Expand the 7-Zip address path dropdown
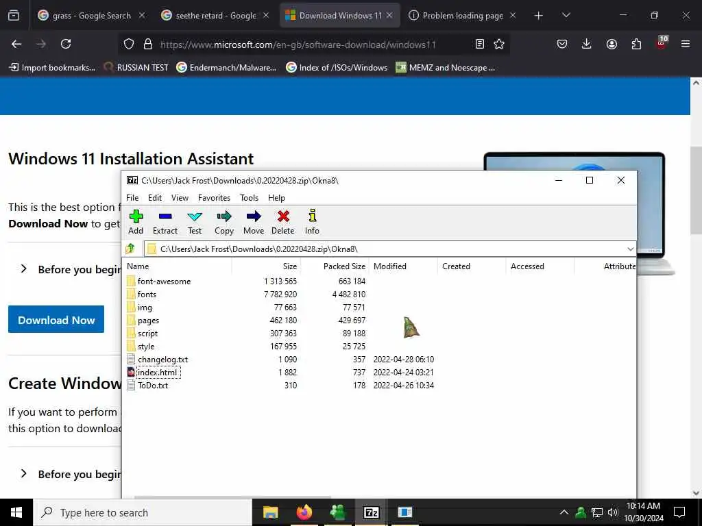Viewport: 702px width, 526px height. 630,249
